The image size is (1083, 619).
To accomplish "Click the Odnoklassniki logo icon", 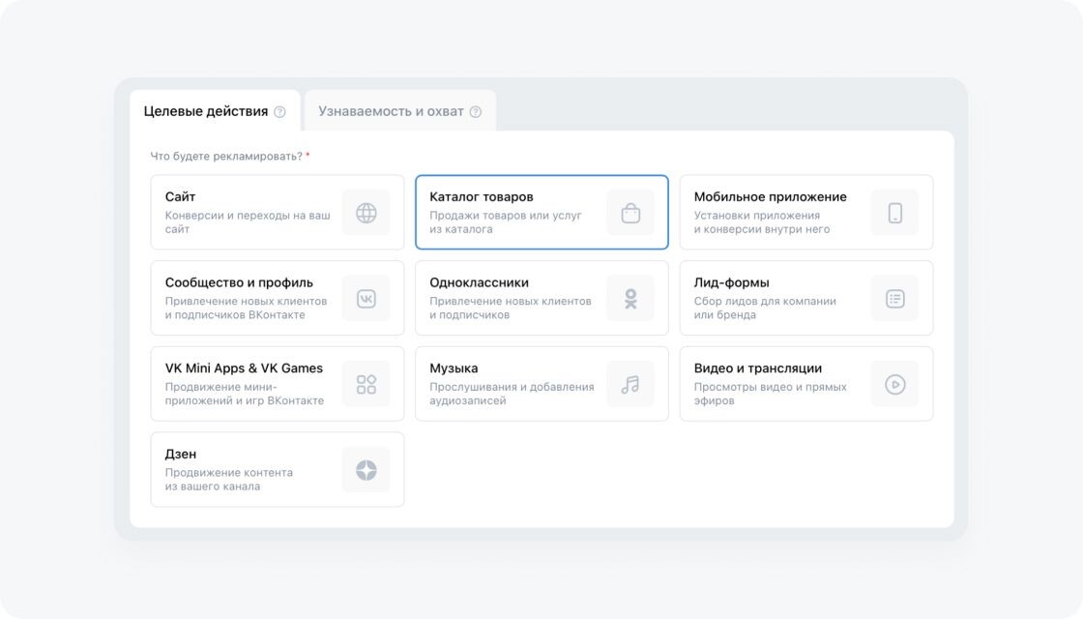I will click(x=630, y=299).
